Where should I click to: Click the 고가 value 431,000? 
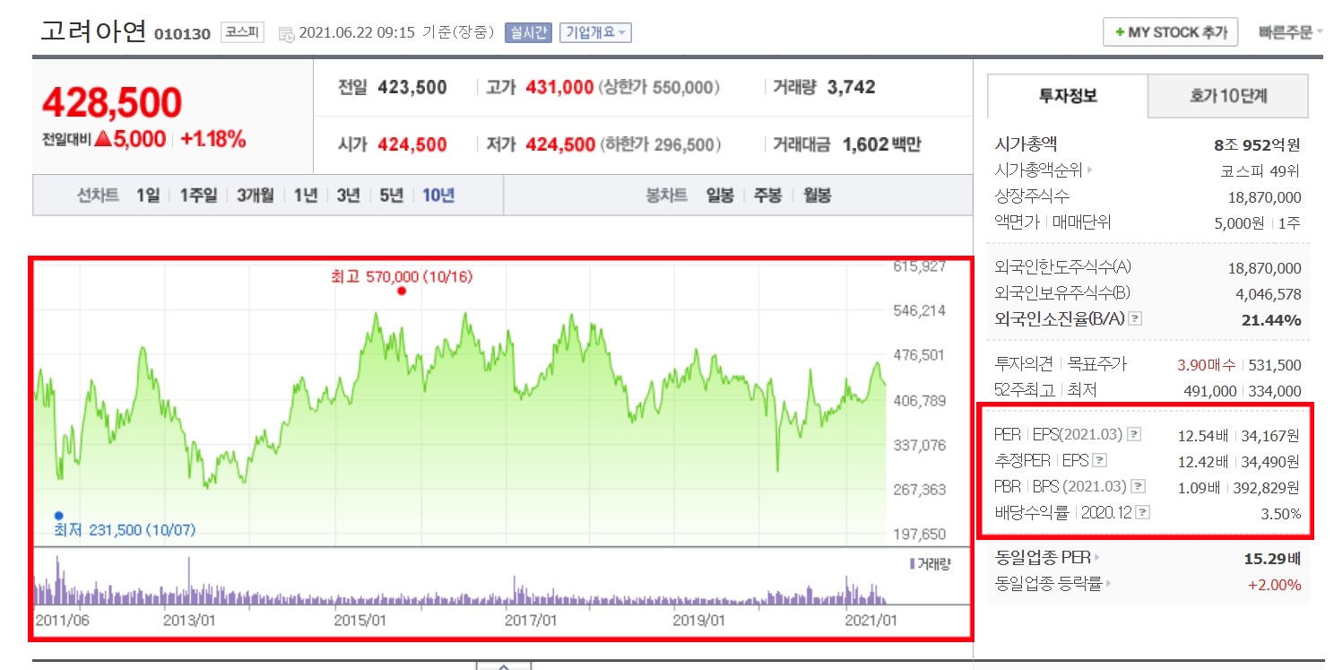coord(559,87)
